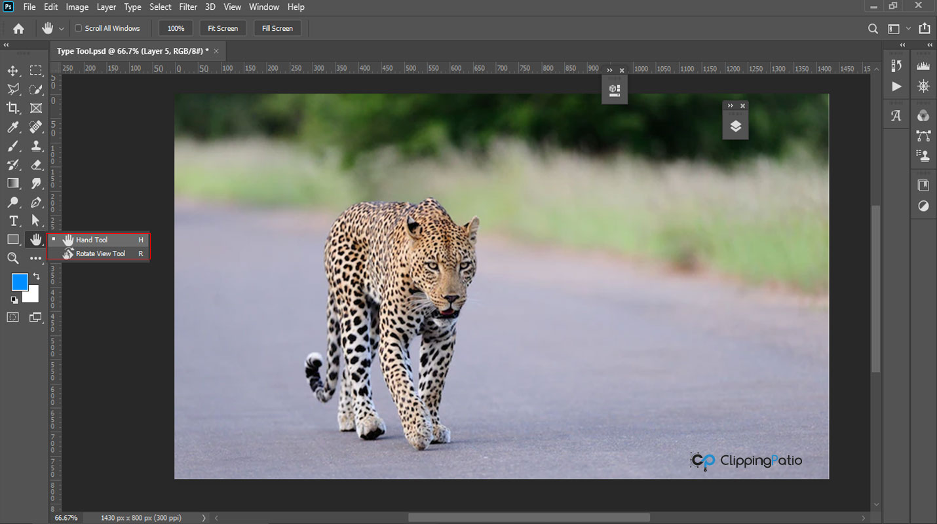
Task: Select the Move tool
Action: (x=13, y=71)
